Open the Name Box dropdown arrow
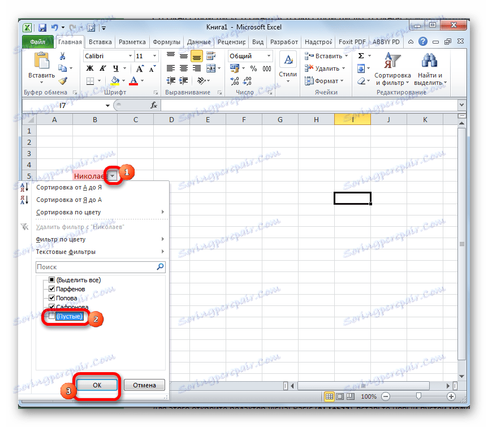The width and height of the screenshot is (488, 427). coord(107,106)
